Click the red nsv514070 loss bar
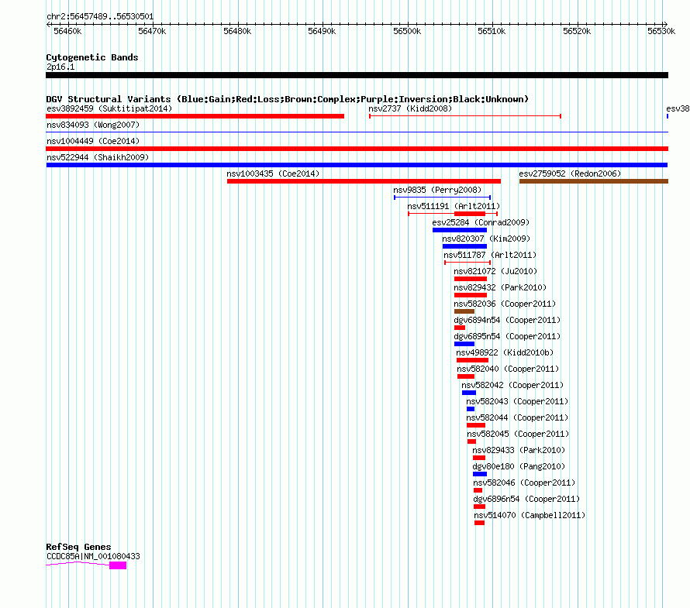 pyautogui.click(x=479, y=523)
